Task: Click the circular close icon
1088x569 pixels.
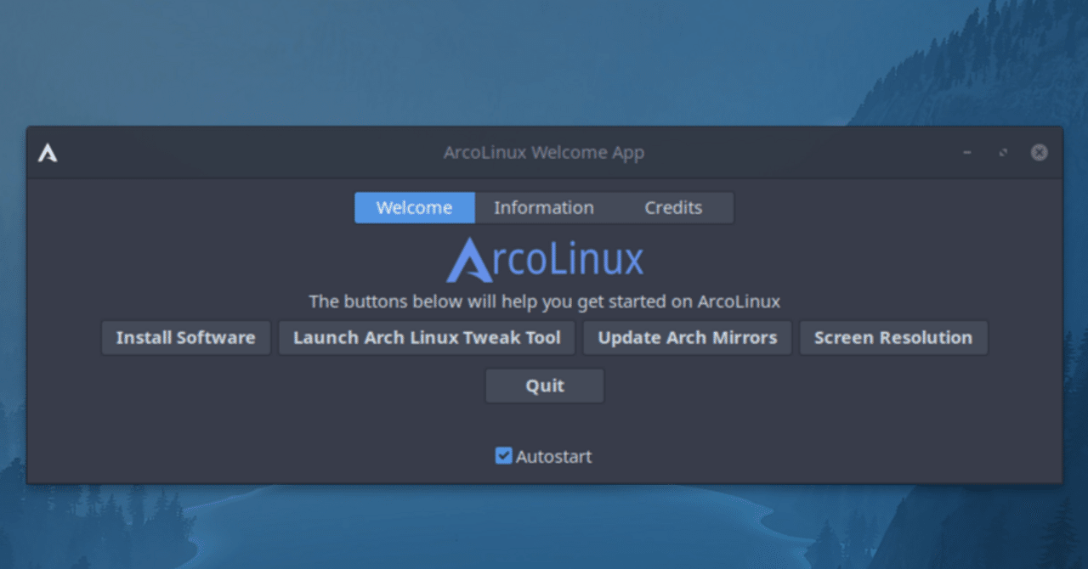Action: (x=1039, y=152)
